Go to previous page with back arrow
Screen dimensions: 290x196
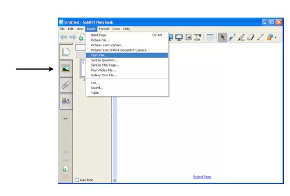click(x=64, y=37)
